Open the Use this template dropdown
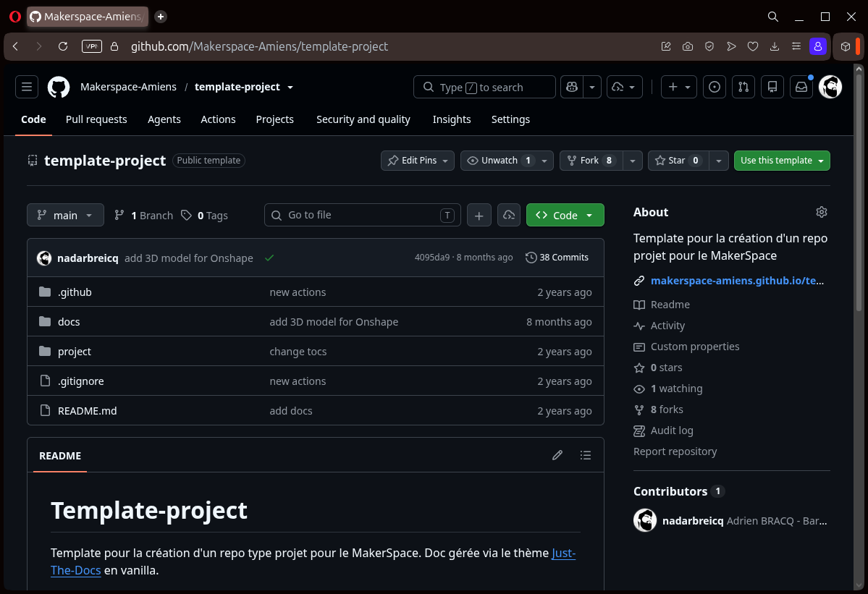Viewport: 868px width, 594px height. 782,161
